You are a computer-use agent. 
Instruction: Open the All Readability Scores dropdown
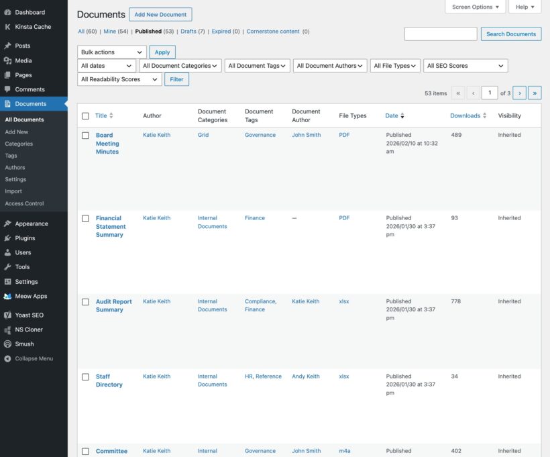click(x=119, y=79)
